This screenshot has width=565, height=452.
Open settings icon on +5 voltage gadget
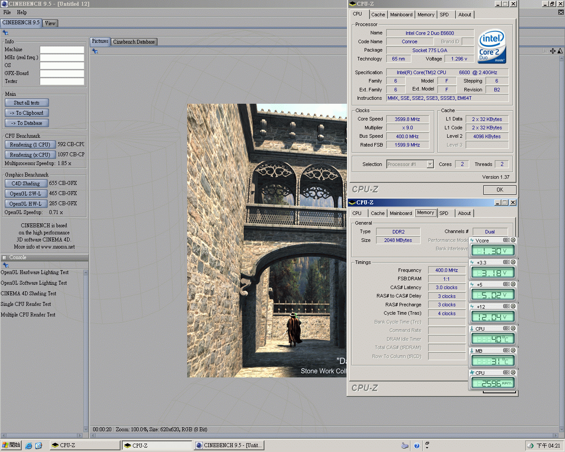point(506,284)
